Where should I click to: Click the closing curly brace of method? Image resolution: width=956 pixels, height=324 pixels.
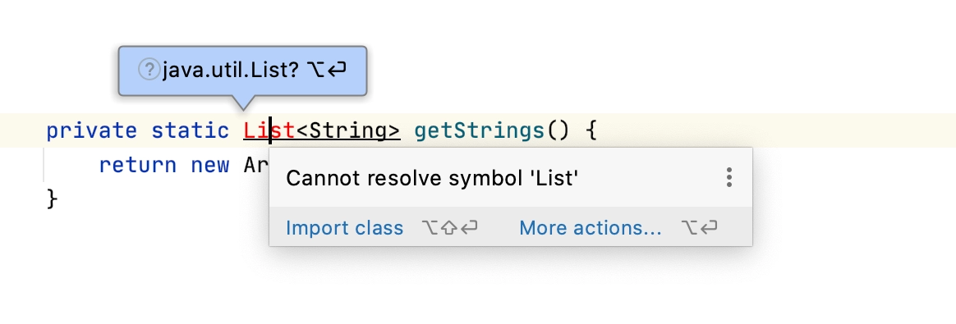(53, 199)
